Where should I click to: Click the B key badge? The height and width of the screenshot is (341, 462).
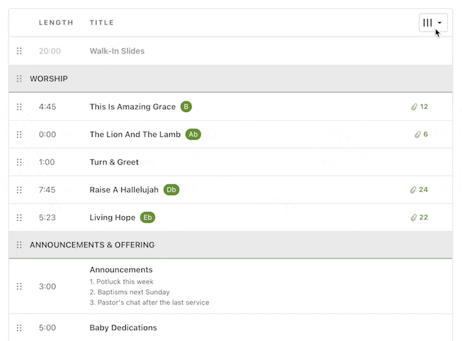click(x=185, y=107)
